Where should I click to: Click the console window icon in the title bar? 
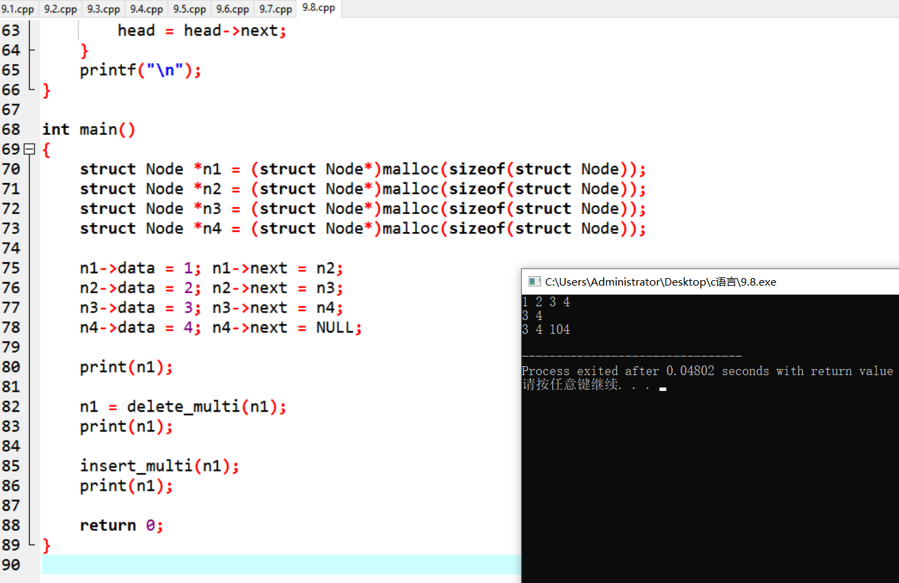point(533,282)
